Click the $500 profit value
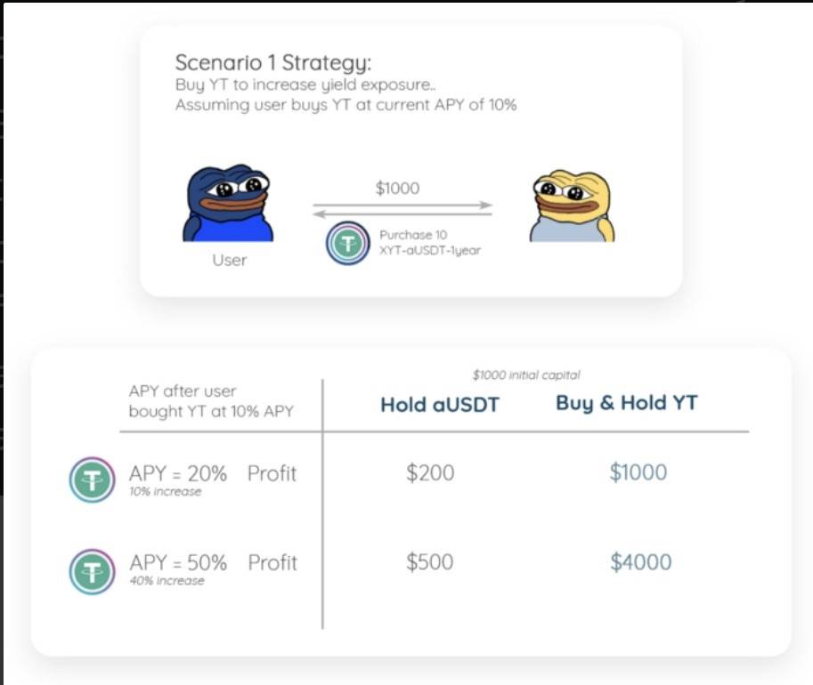This screenshot has width=813, height=685. tap(430, 562)
